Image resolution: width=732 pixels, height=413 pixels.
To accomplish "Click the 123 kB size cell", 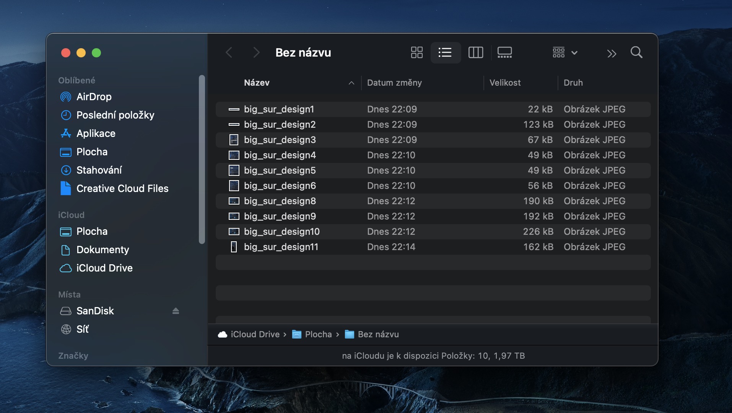I will 538,124.
